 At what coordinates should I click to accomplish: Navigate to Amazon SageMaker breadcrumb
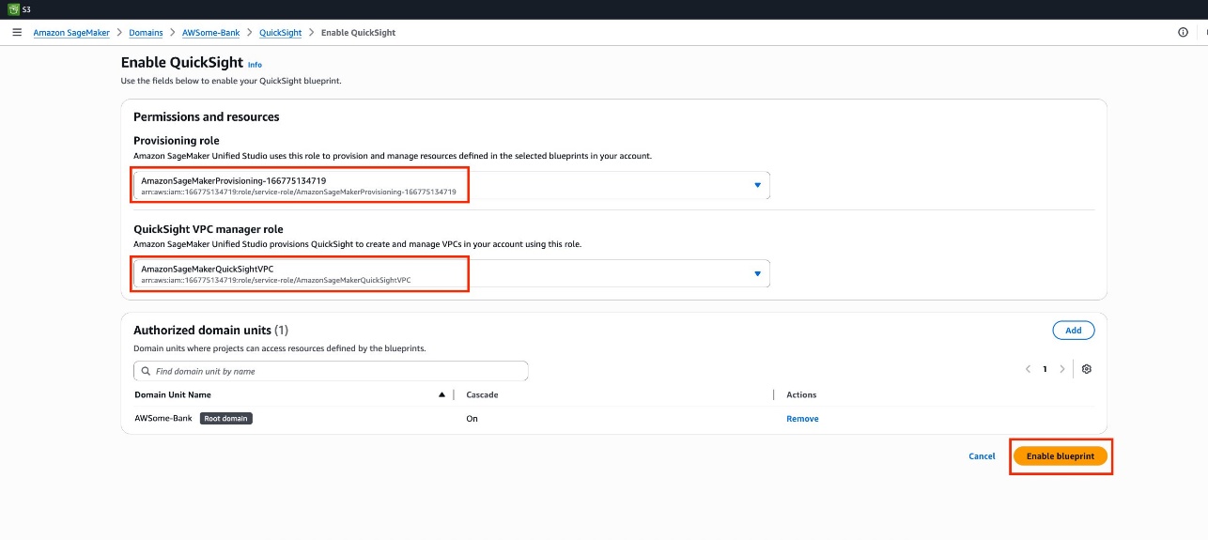[71, 32]
